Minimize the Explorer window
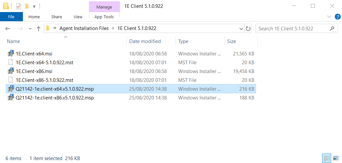The width and height of the screenshot is (342, 163). tap(294, 6)
